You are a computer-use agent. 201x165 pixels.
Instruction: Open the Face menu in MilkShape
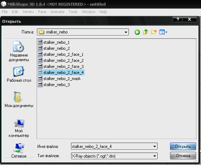(x=42, y=12)
